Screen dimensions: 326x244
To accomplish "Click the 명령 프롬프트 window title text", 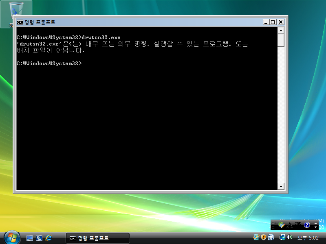I will click(x=40, y=22).
